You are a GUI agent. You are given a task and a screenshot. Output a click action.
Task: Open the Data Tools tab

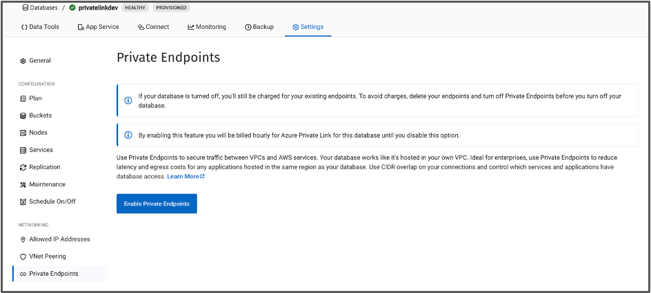40,27
